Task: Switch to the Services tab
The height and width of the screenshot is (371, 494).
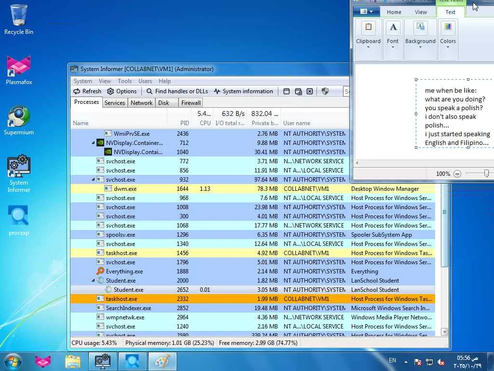Action: coord(115,103)
